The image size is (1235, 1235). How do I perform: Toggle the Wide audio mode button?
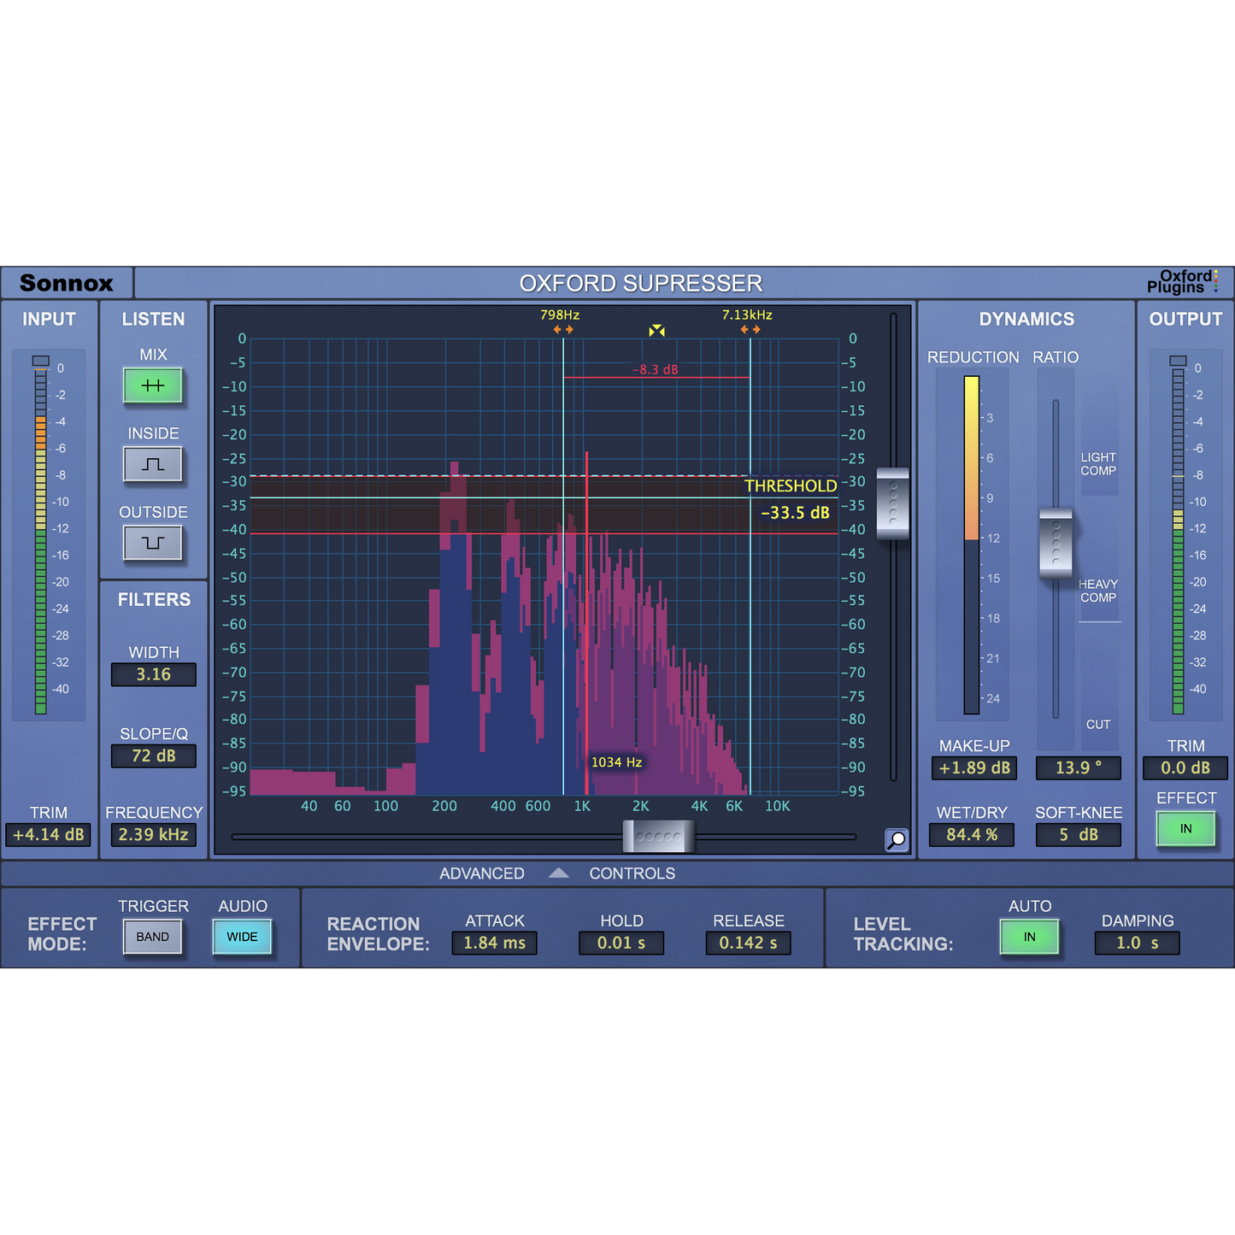242,937
